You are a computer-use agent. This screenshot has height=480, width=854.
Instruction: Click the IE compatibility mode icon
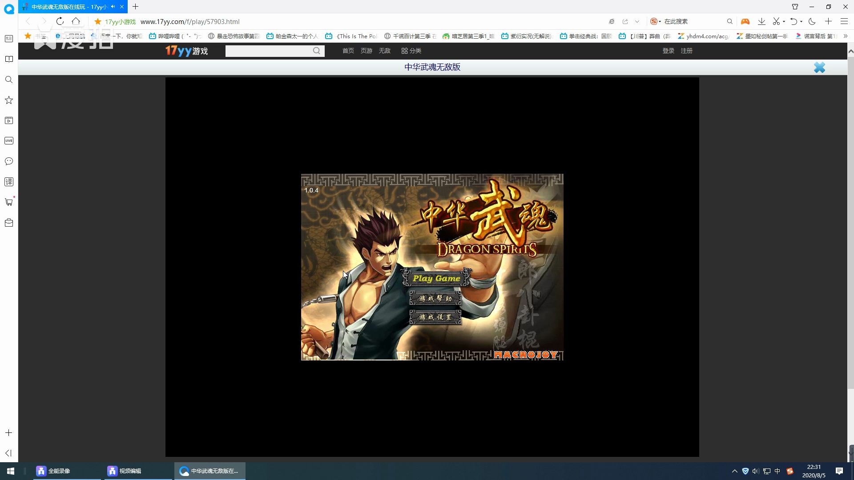pos(612,21)
